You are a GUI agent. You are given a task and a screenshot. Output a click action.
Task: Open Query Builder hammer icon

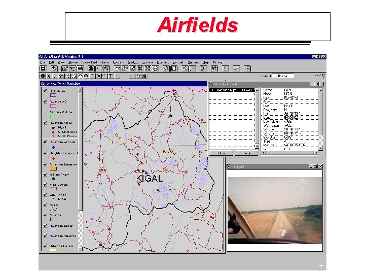point(106,68)
